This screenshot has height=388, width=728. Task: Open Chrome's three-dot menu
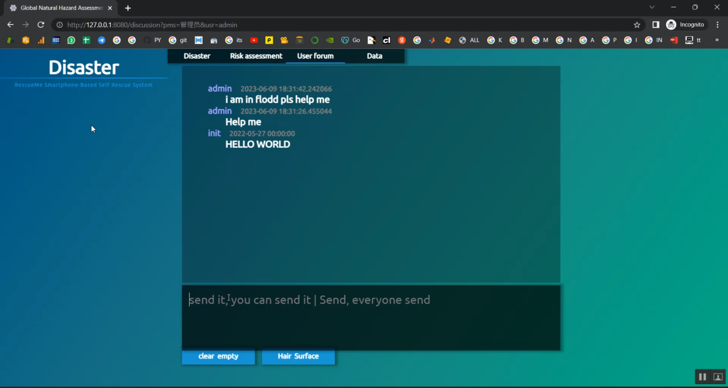click(x=718, y=25)
